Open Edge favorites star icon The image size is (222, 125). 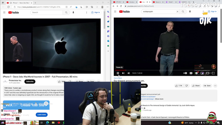pos(87,7)
